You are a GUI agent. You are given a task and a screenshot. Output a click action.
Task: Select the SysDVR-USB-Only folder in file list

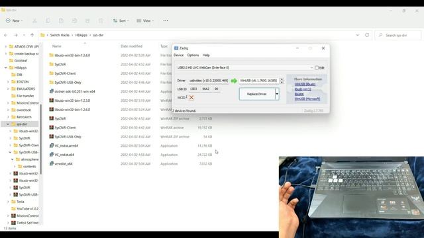[68, 82]
